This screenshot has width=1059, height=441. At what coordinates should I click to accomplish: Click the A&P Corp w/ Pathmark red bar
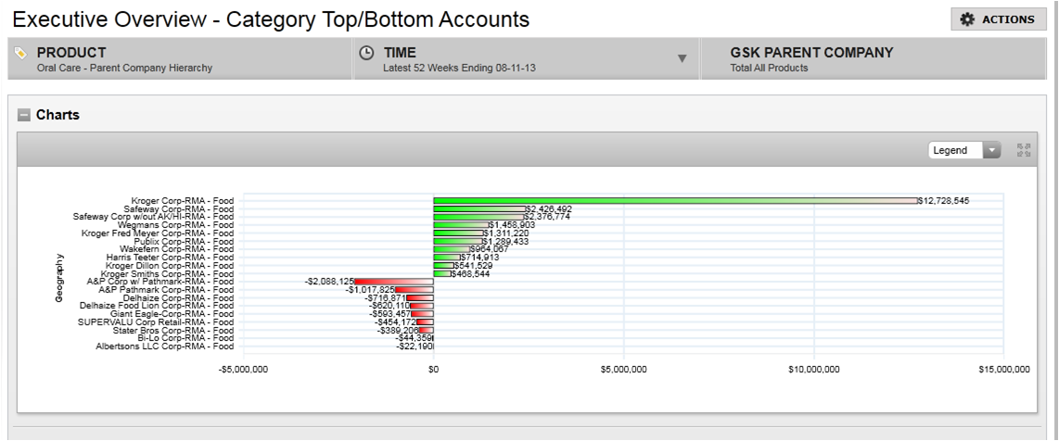pos(394,282)
